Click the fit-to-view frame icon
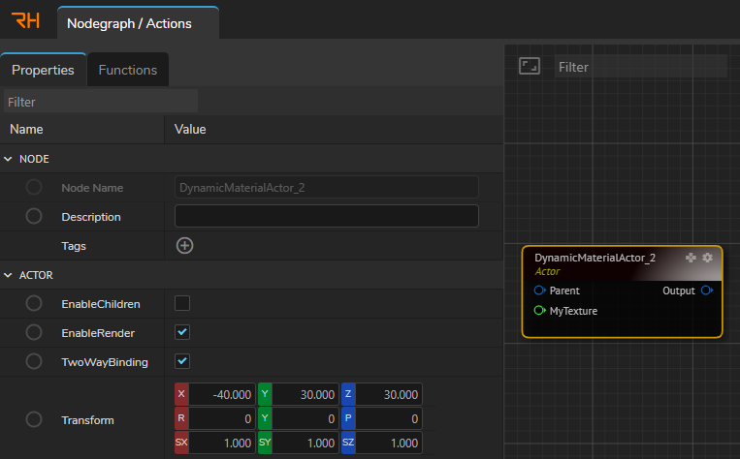This screenshot has width=740, height=459. point(529,66)
